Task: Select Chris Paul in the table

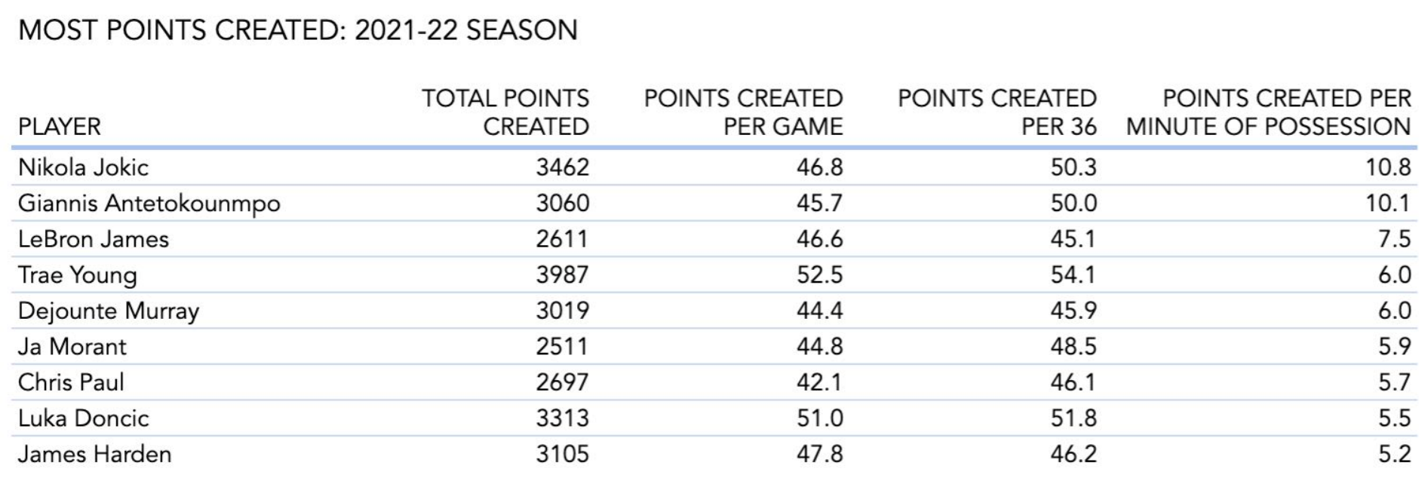Action: click(x=71, y=382)
